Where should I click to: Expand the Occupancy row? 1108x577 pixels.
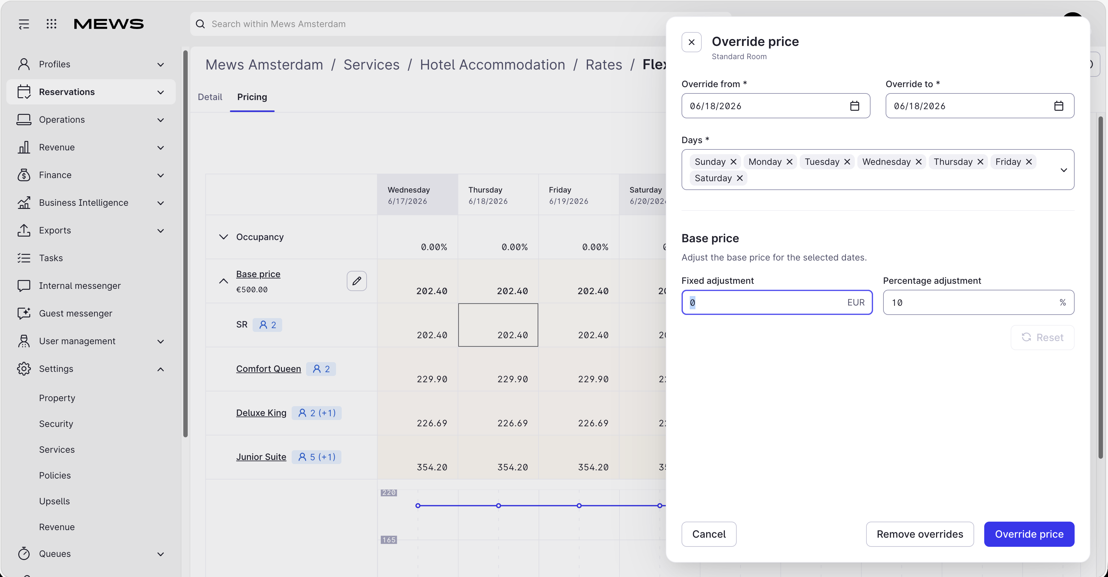pyautogui.click(x=224, y=237)
